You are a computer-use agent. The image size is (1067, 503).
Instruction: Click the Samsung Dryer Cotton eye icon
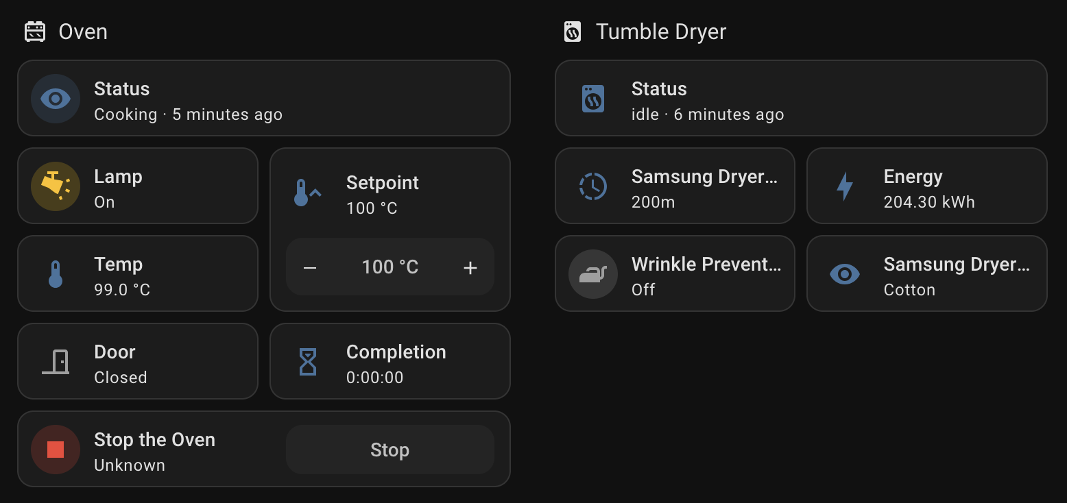coord(845,274)
